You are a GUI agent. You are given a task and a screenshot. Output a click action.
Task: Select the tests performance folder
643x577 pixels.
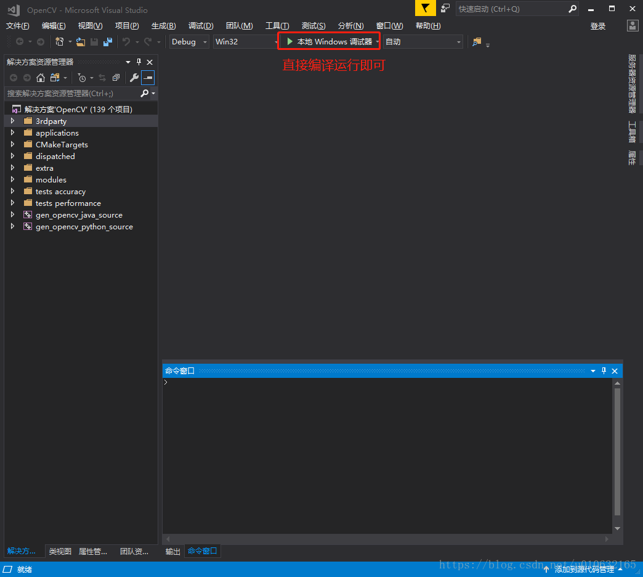pyautogui.click(x=68, y=203)
